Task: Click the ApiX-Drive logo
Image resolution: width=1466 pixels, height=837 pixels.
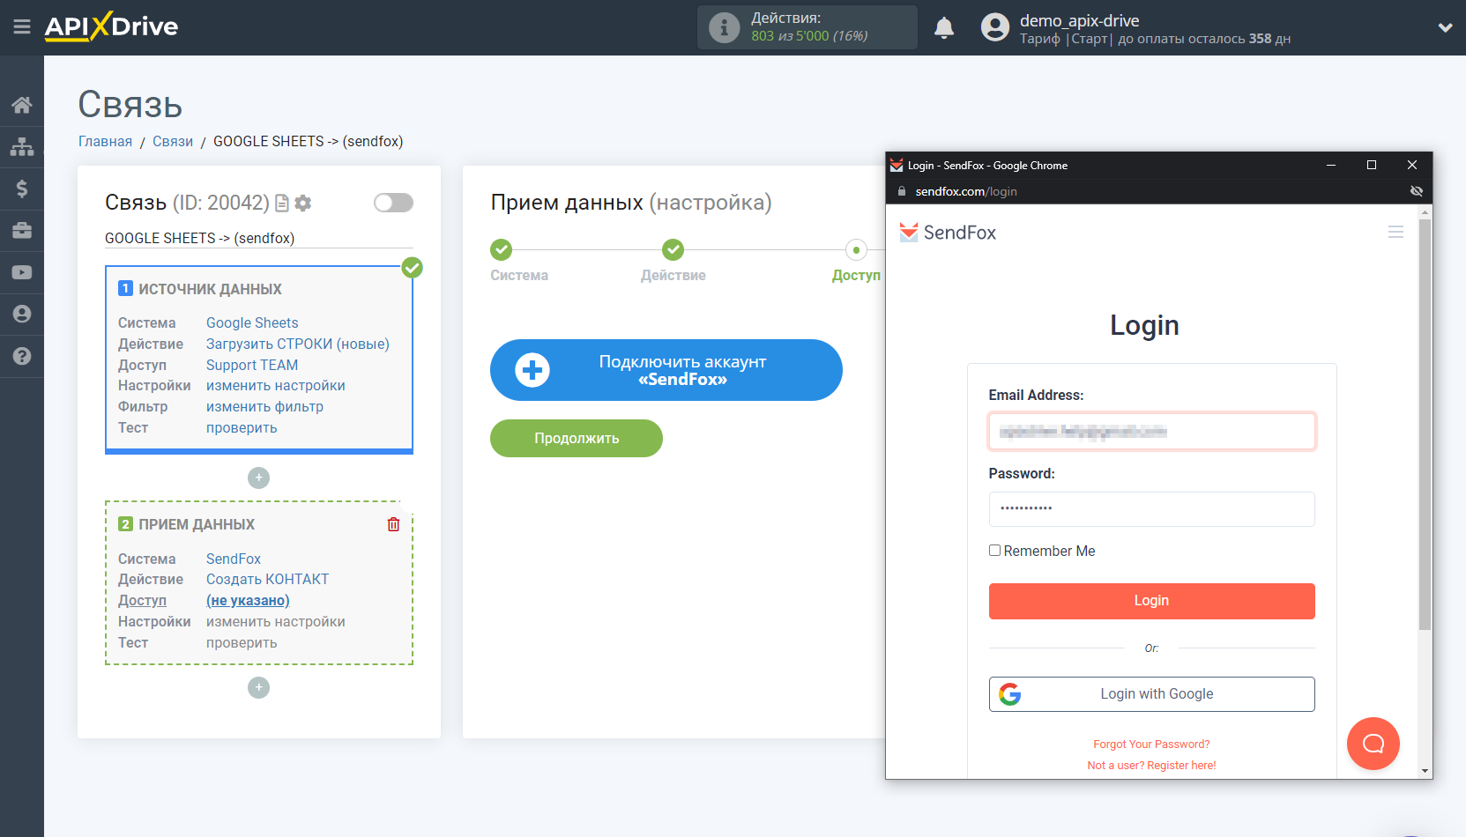Action: click(111, 26)
